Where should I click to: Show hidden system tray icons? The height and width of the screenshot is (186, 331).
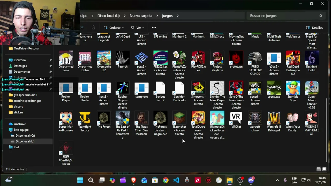(x=277, y=180)
